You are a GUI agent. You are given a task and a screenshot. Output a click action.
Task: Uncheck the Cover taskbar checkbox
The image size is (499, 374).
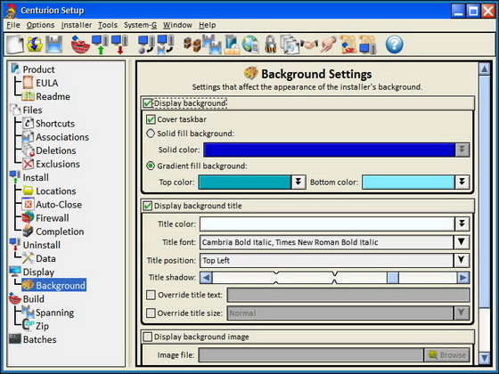[151, 119]
